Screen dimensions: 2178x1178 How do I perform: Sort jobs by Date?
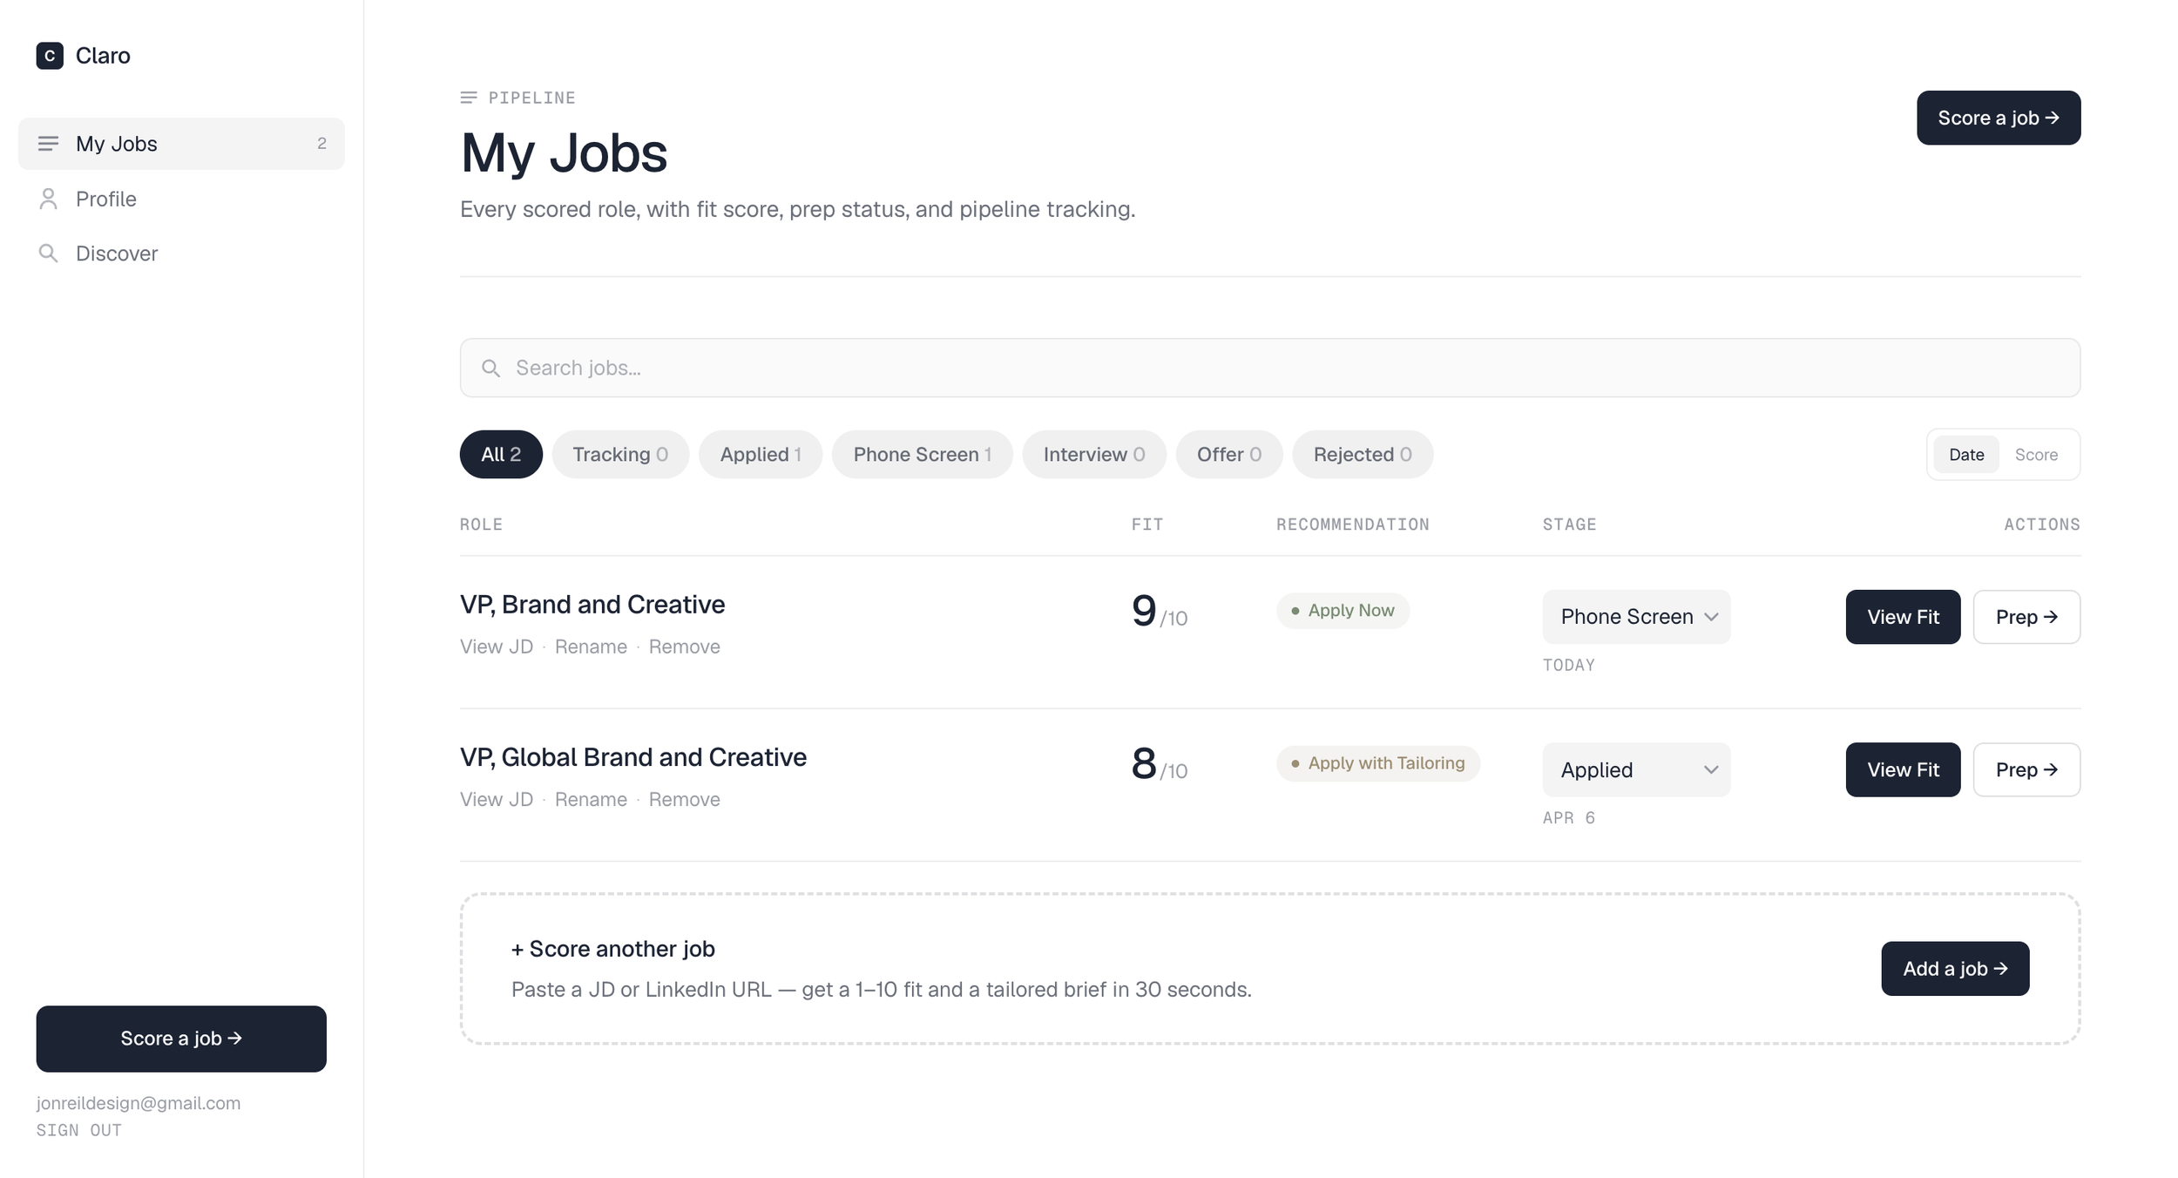coord(1966,455)
